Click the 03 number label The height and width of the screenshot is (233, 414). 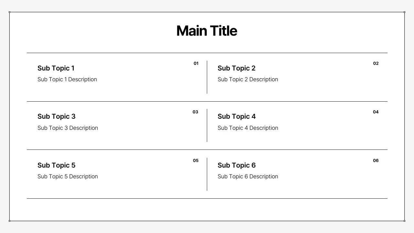pos(195,112)
